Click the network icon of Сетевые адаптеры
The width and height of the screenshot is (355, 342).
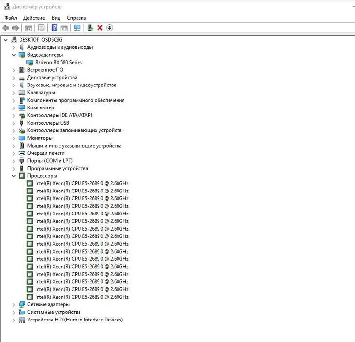click(22, 304)
